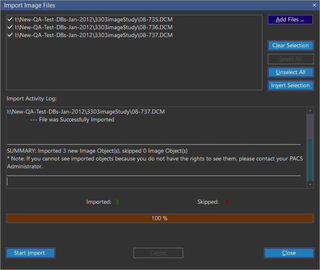Start Import of the selected files
Viewport: 320px width, 270px height.
30,253
